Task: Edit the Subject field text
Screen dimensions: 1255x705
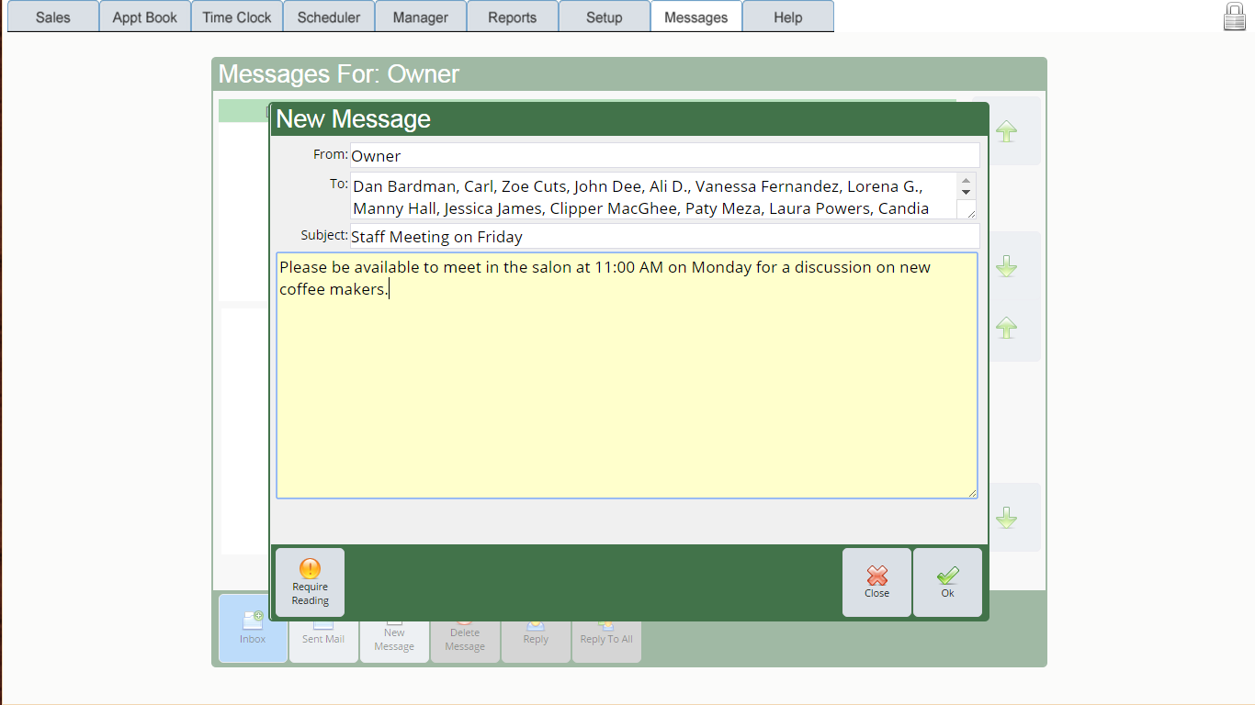Action: pos(664,236)
